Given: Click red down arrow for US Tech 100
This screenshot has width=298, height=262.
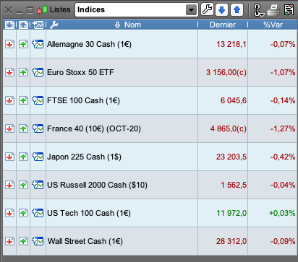Looking at the screenshot, I should coord(9,213).
